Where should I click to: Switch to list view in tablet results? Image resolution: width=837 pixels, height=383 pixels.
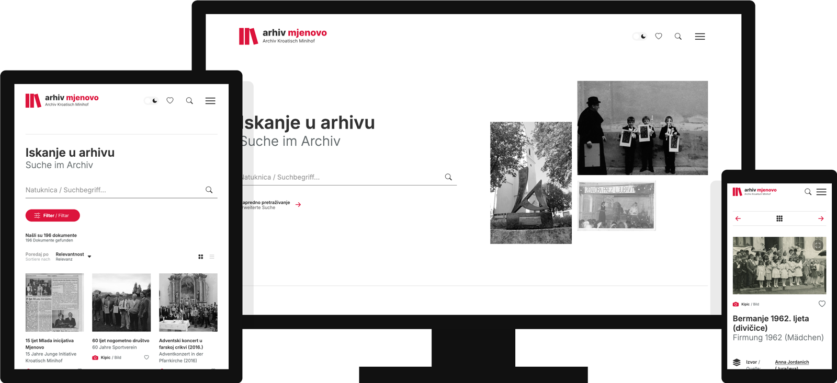pyautogui.click(x=212, y=257)
